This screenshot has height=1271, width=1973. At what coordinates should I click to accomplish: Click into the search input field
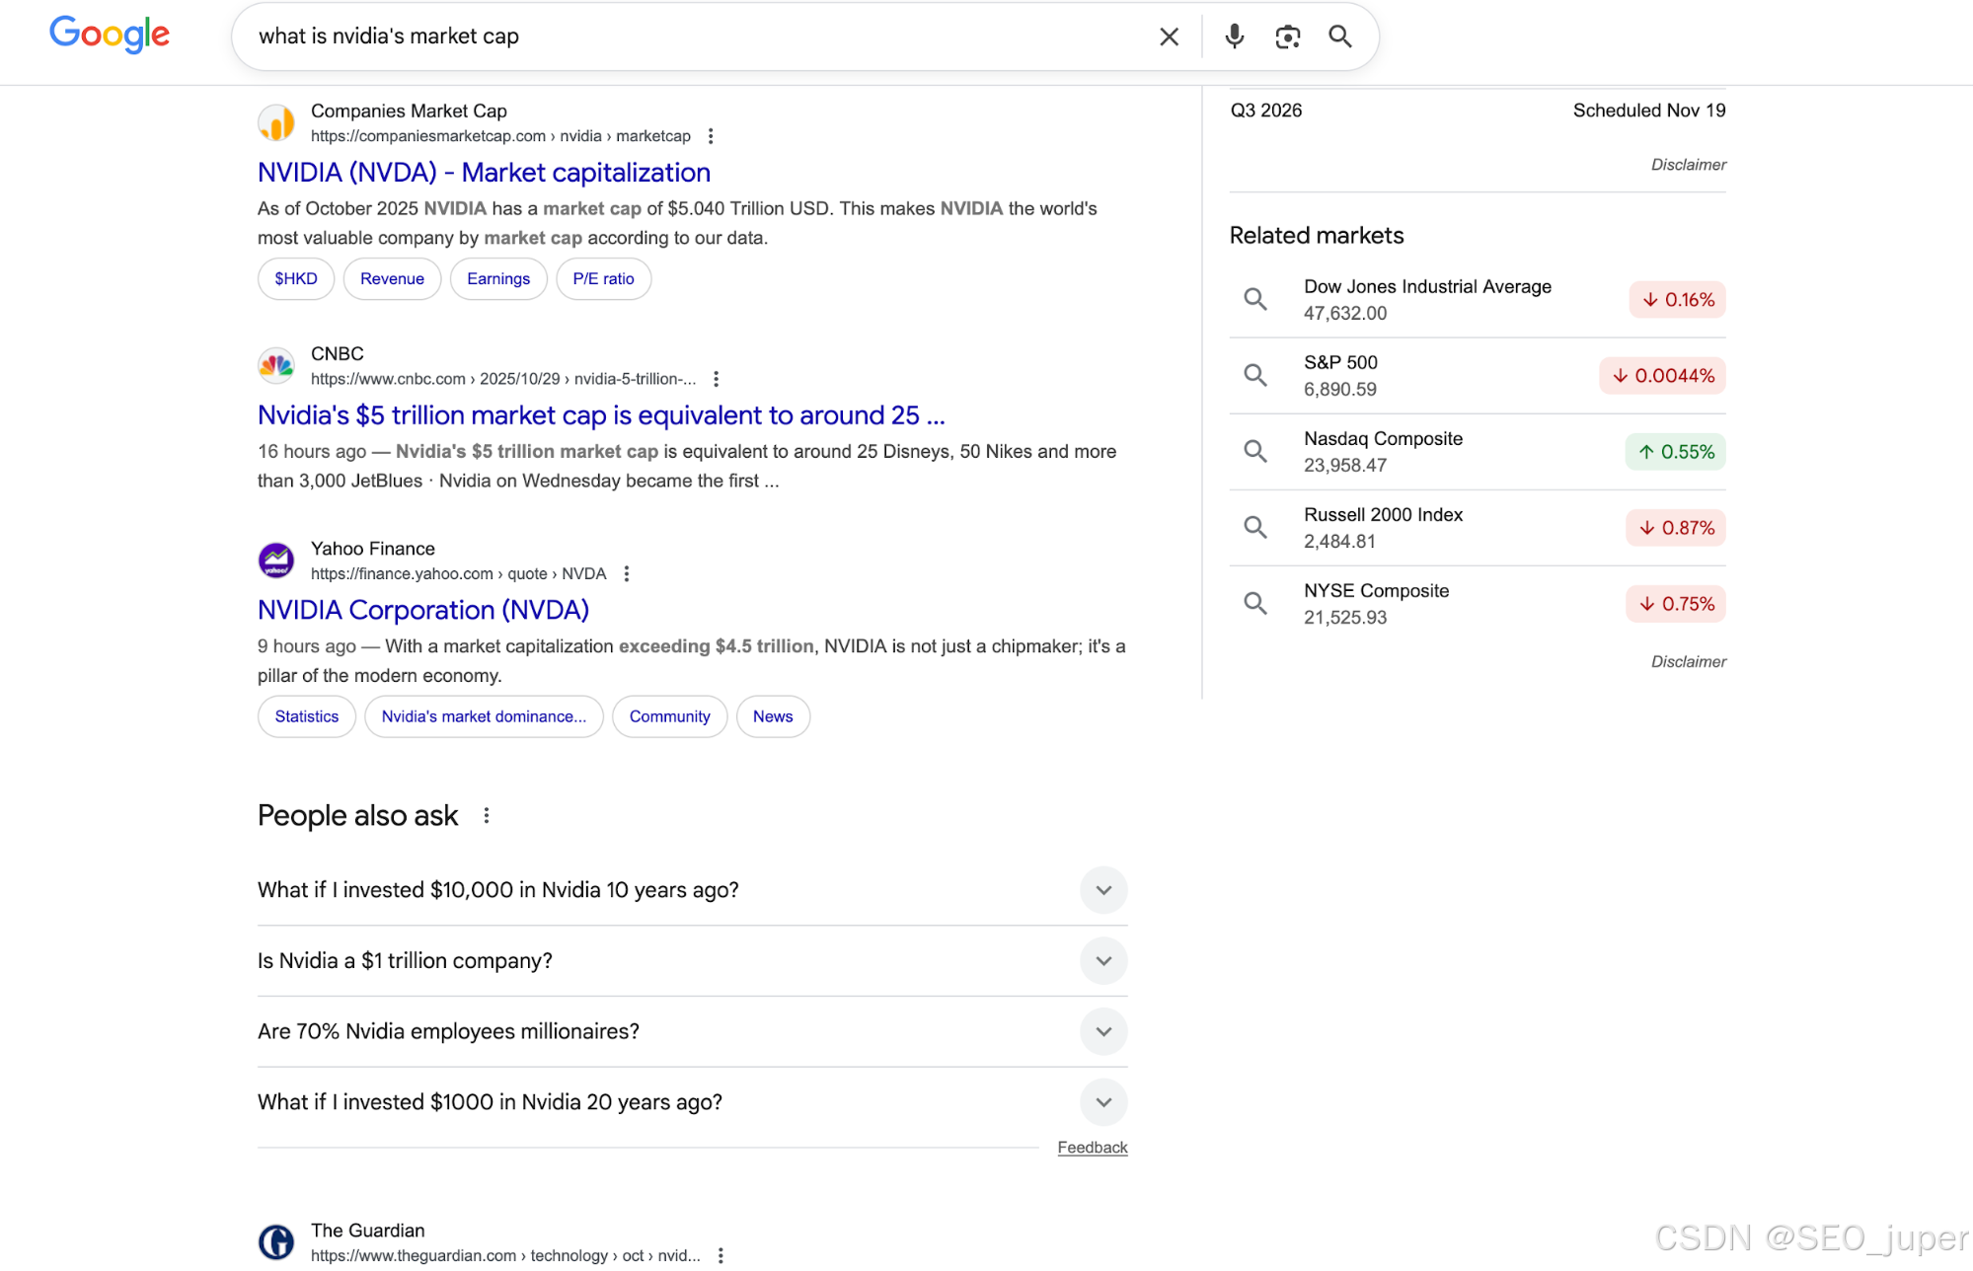pos(691,37)
